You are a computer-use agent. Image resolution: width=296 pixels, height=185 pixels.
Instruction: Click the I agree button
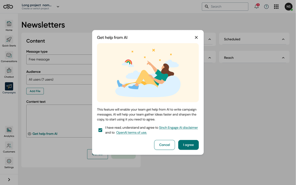(188, 145)
